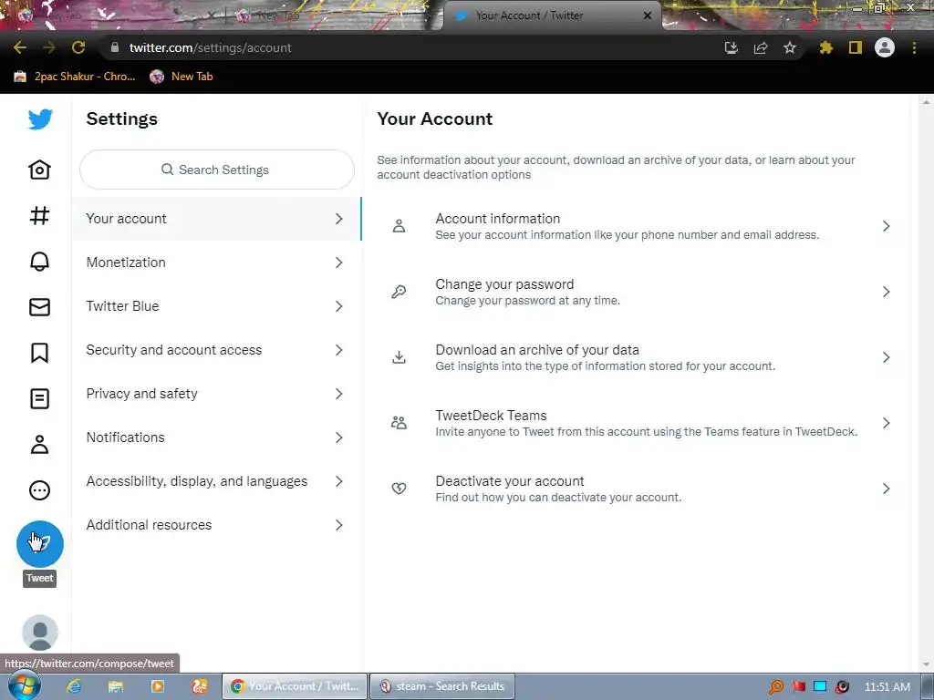Open media player taskbar icon

click(x=157, y=686)
